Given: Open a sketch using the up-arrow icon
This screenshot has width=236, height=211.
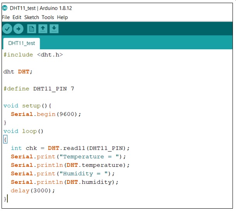Looking at the screenshot, I should pos(43,29).
